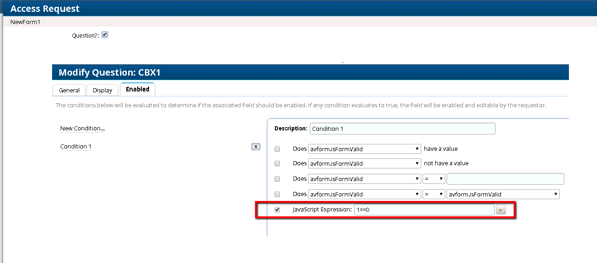This screenshot has width=597, height=263.
Task: Select Condition 1 in the condition list
Action: tap(75, 146)
